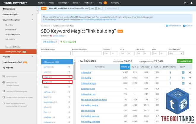Viewport: 196px width, 124px height.
Task: Toggle eye for building link keyword row
Action: coord(190,72)
